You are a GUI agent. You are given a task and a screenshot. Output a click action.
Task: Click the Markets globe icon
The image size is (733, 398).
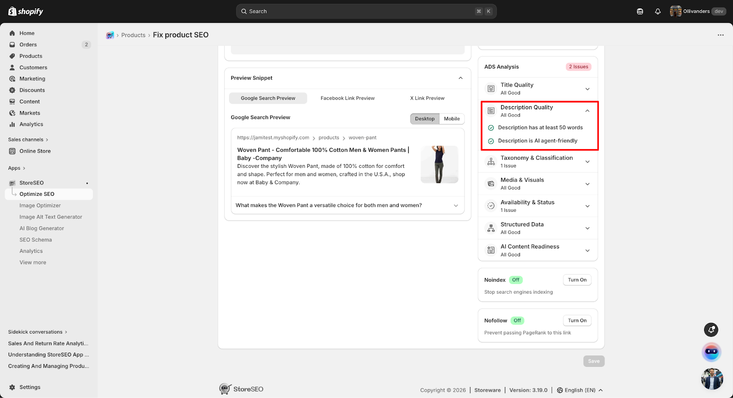[x=12, y=113]
